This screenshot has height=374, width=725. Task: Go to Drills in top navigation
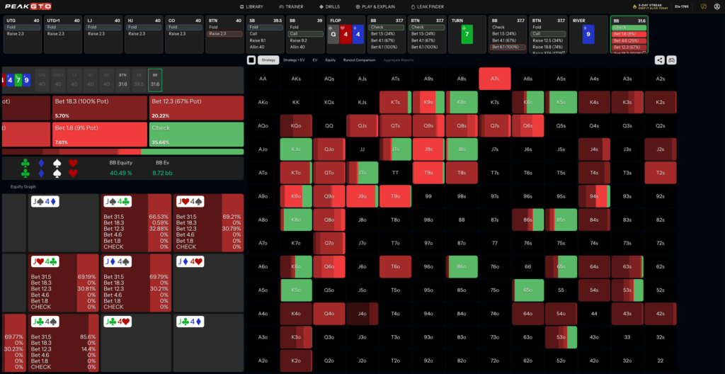tap(330, 7)
